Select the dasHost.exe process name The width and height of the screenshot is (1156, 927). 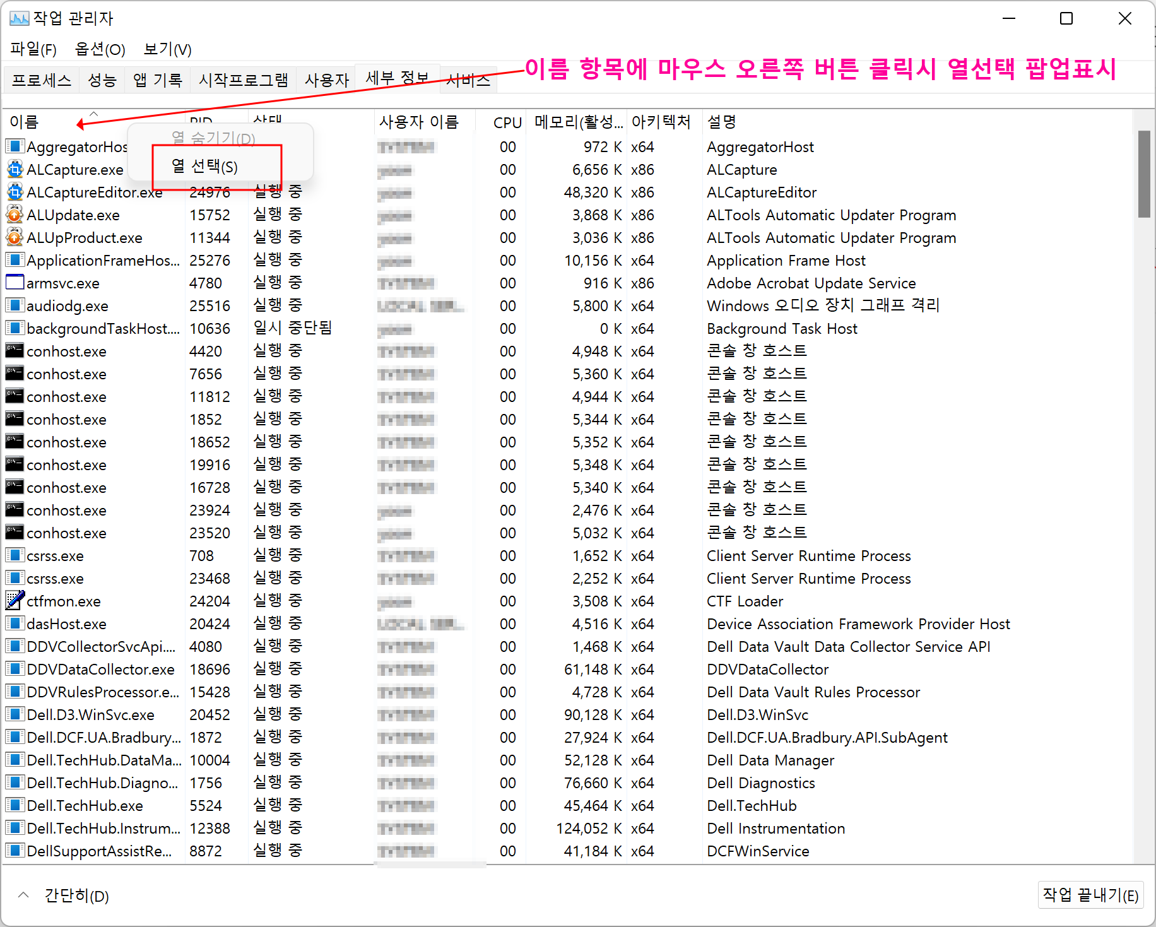[66, 624]
